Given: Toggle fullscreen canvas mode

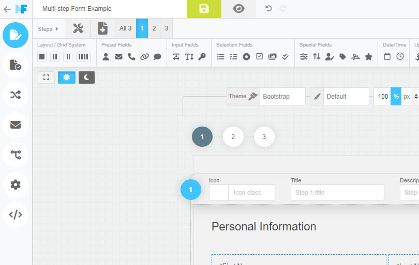Looking at the screenshot, I should (x=46, y=77).
